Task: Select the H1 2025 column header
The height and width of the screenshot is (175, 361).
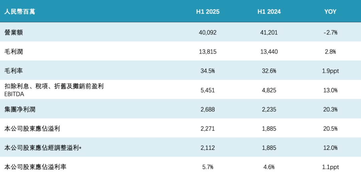Action: (208, 12)
